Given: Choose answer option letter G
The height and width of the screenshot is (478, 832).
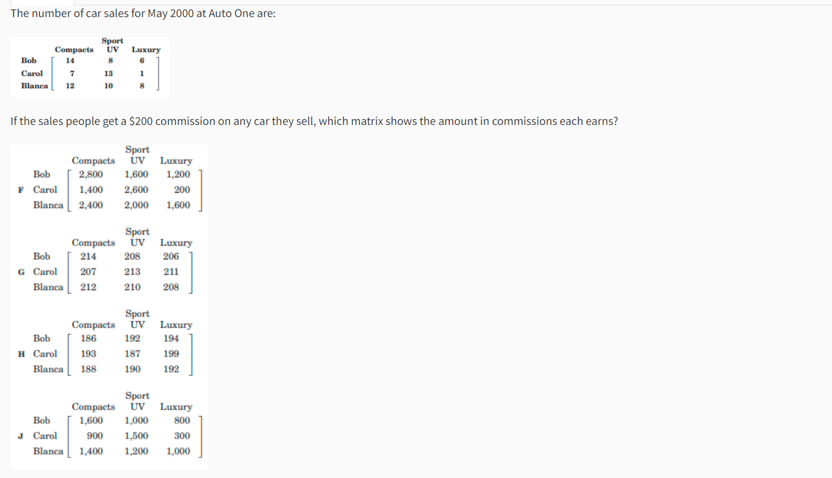Looking at the screenshot, I should 21,272.
